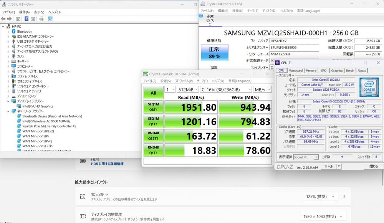Click the All button in CrystalDiskMark
The image size is (384, 223).
coord(154,93)
